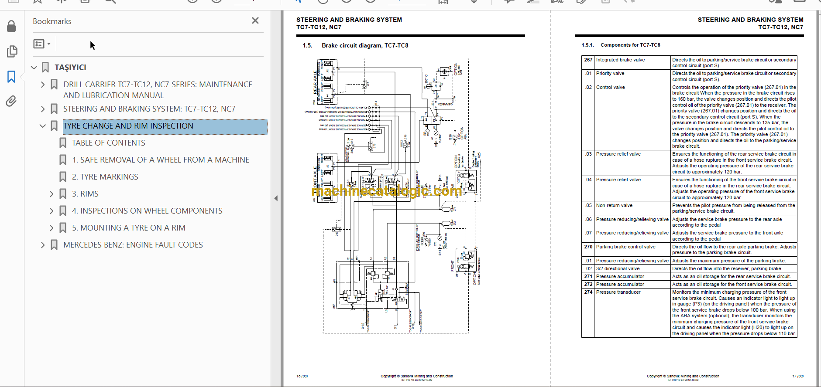Expand DRILL CARRIER maintenance manual bookmark
The image size is (821, 387).
43,85
